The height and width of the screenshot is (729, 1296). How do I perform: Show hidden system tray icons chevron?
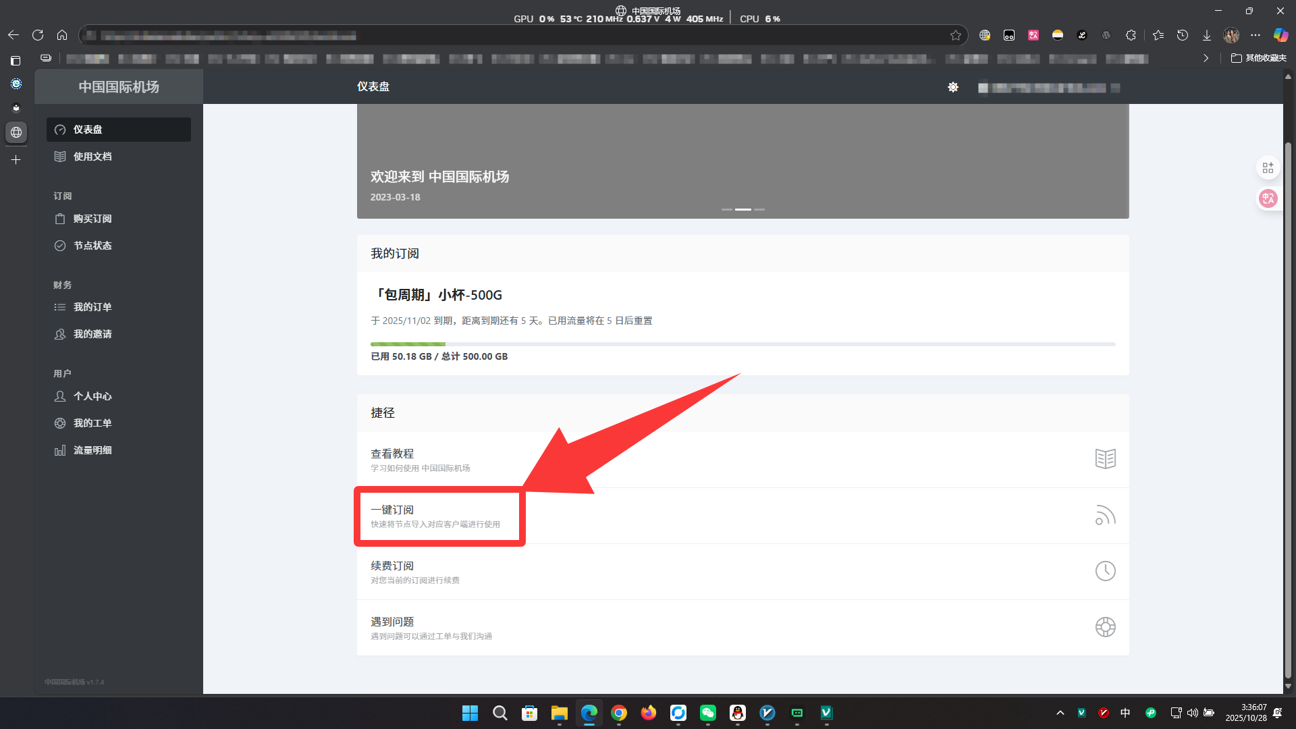[1060, 713]
